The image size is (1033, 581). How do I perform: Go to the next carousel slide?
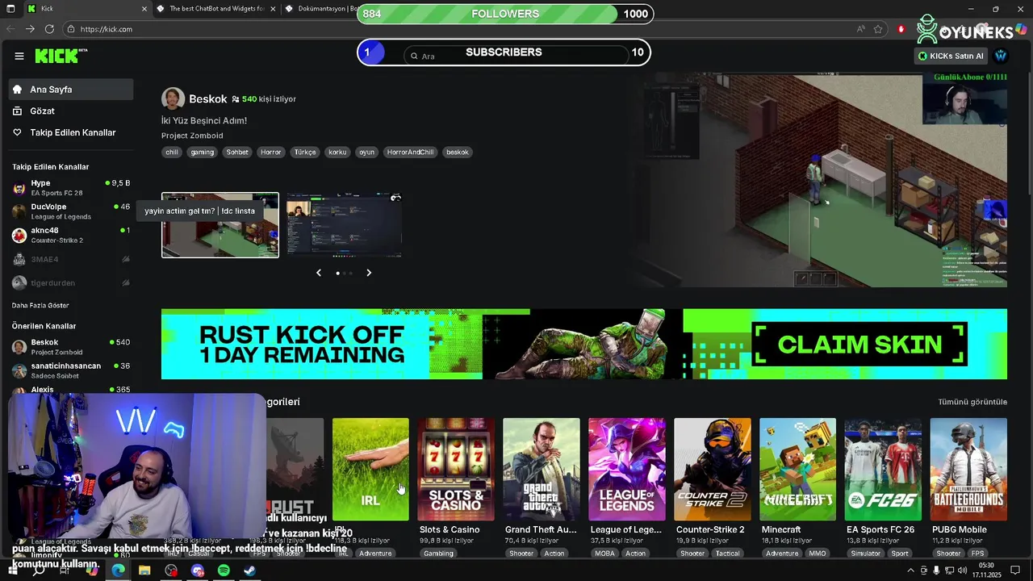point(369,273)
